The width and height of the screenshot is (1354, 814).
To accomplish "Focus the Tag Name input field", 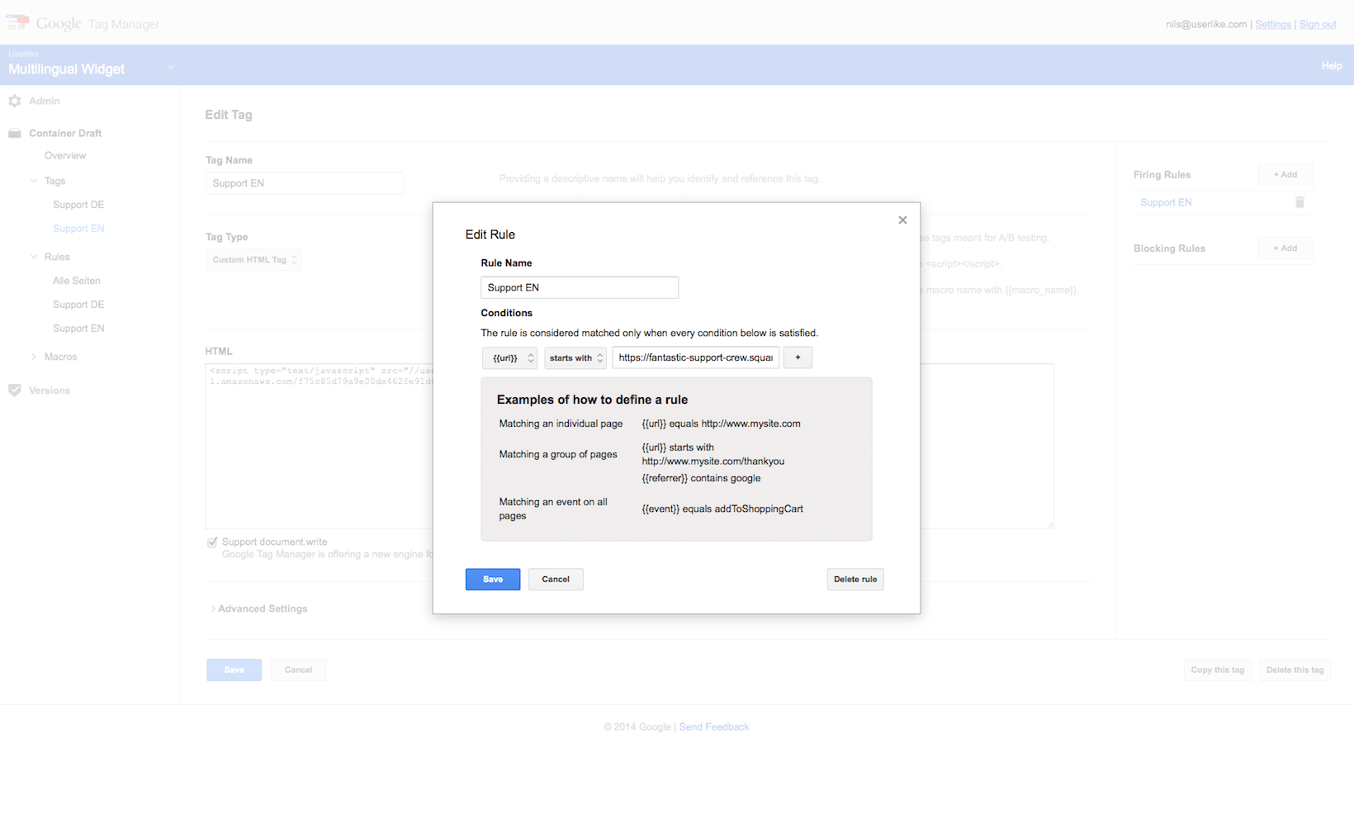I will click(305, 183).
